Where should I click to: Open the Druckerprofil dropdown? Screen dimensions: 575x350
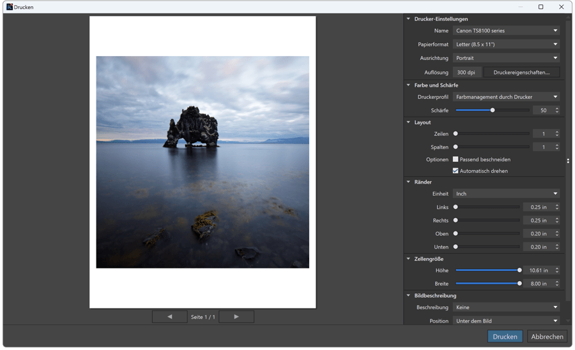pyautogui.click(x=506, y=97)
